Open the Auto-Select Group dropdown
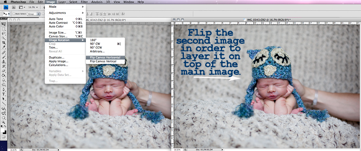 point(33,14)
